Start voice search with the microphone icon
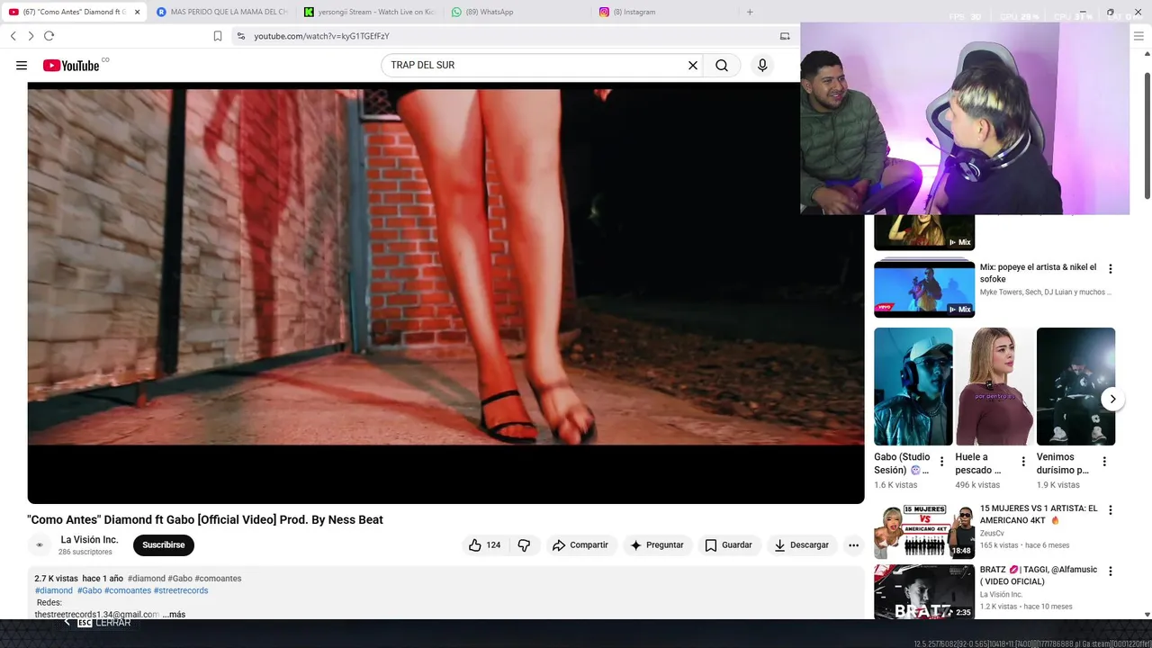 pyautogui.click(x=762, y=66)
